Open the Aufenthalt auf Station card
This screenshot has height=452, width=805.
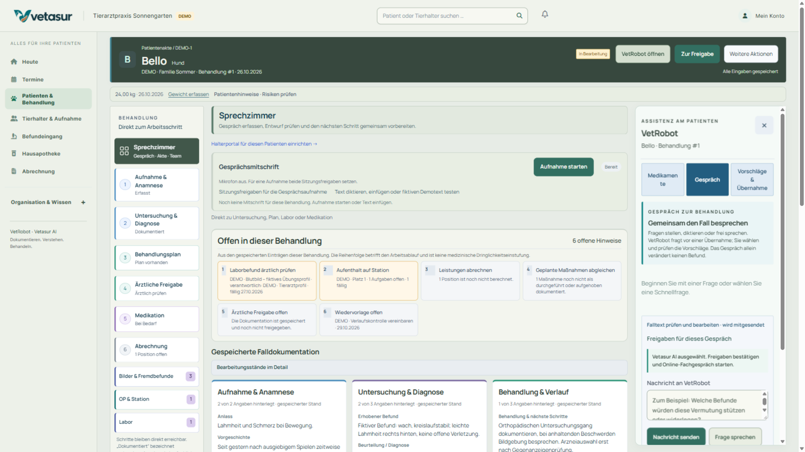click(369, 281)
